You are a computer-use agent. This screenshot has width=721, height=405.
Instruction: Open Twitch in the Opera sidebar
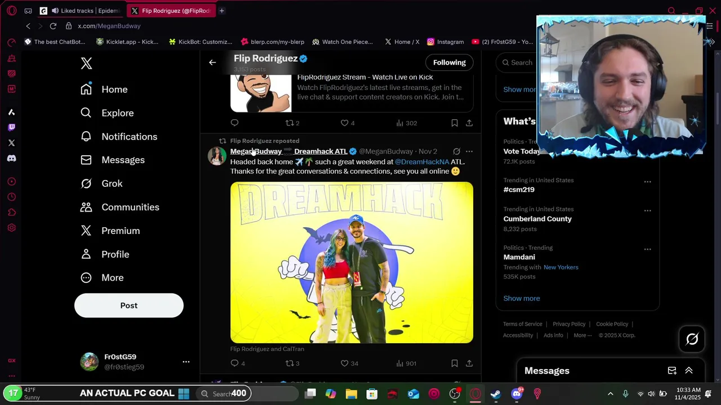click(x=11, y=127)
